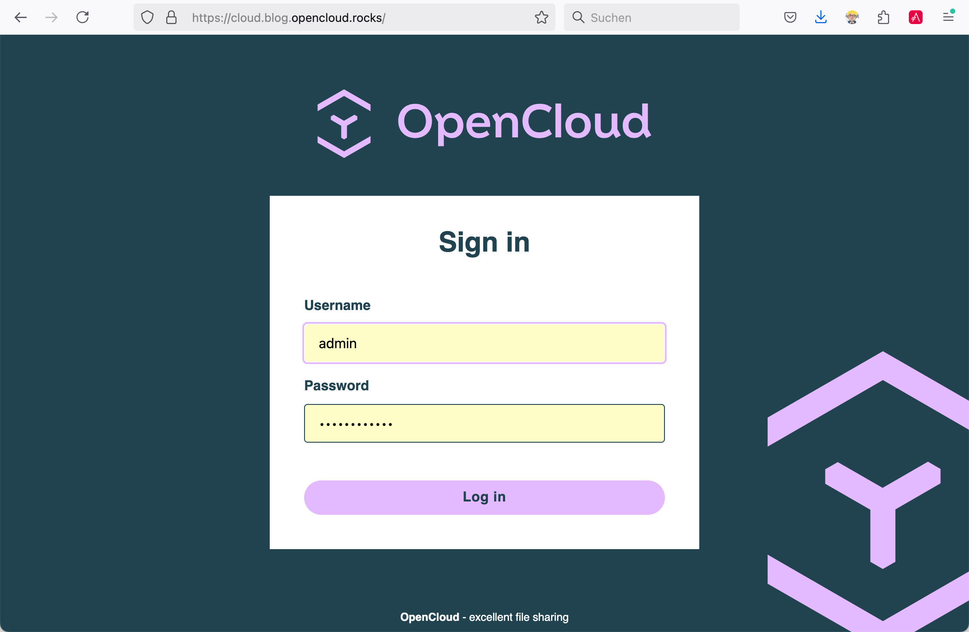This screenshot has height=632, width=969.
Task: Save the page to Pocket
Action: pos(790,18)
